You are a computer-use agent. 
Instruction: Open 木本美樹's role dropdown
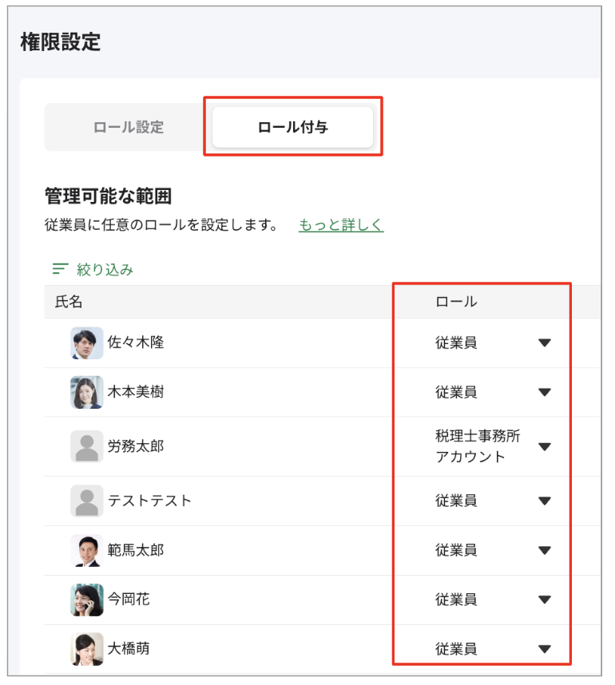[x=545, y=392]
